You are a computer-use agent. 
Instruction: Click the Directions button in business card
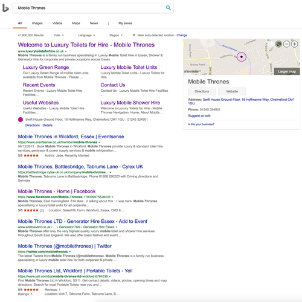click(202, 91)
